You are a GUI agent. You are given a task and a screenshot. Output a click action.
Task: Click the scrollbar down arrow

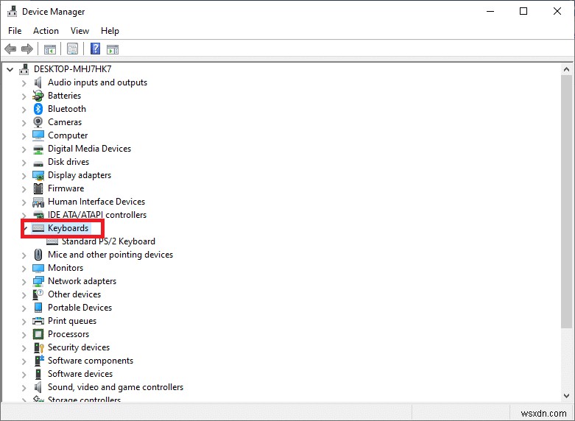tap(566, 396)
